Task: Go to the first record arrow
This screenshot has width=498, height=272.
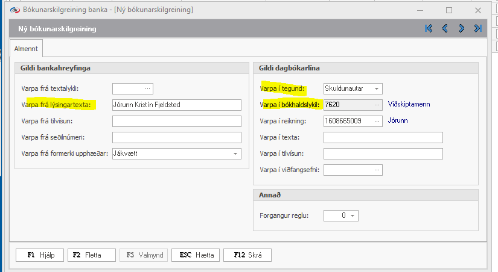Action: pos(429,28)
